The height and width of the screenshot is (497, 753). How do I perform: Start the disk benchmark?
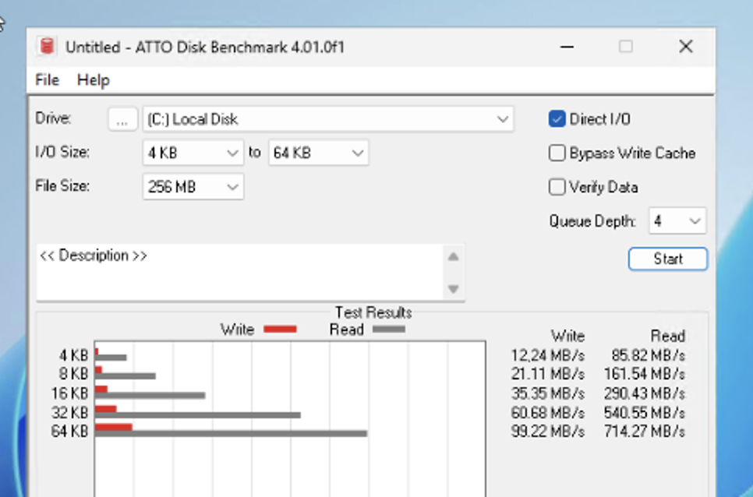[667, 259]
